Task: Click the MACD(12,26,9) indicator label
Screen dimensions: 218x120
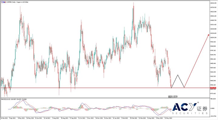Action: (14, 99)
